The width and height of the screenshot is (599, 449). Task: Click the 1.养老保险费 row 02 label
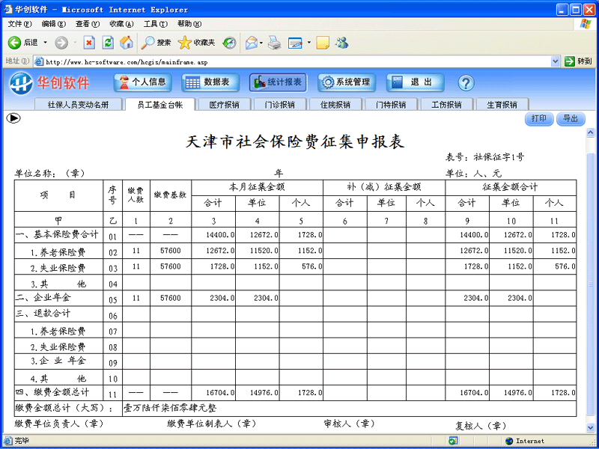(58, 252)
